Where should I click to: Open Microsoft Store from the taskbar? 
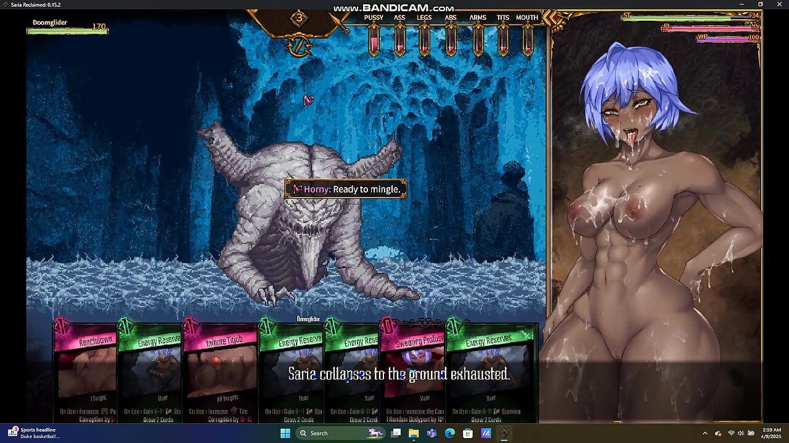(468, 433)
